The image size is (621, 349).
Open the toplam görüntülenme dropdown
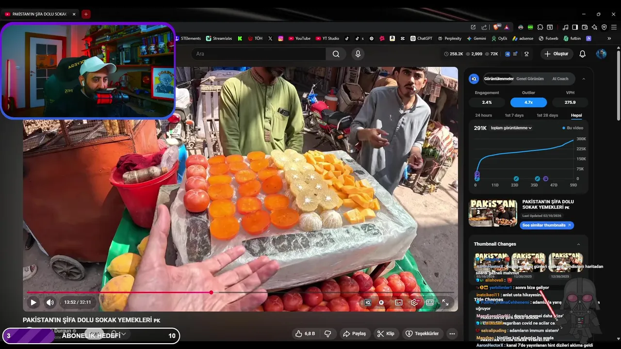coord(511,128)
